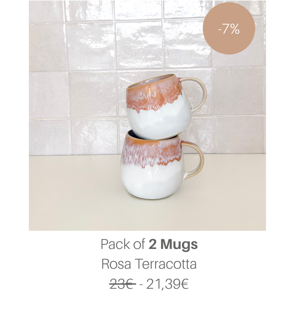
Task: Click the "Rosa" word in product name
Action: pyautogui.click(x=116, y=264)
